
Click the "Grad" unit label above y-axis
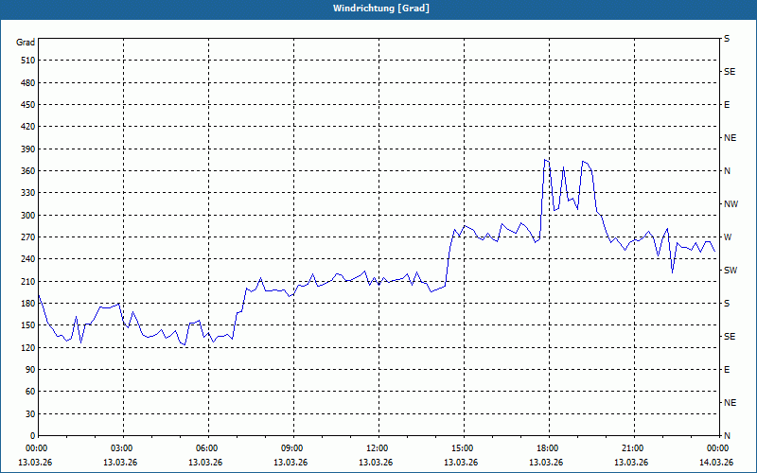click(26, 43)
